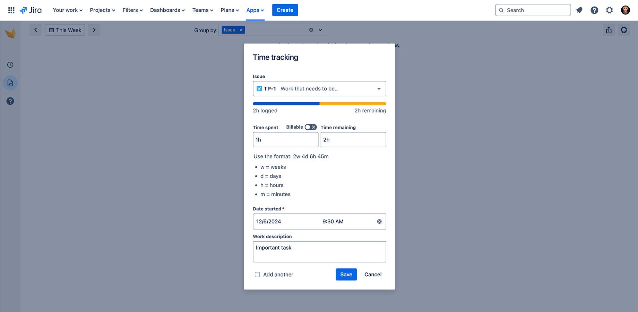This screenshot has width=638, height=312.
Task: Check the Add another checkbox
Action: tap(257, 275)
